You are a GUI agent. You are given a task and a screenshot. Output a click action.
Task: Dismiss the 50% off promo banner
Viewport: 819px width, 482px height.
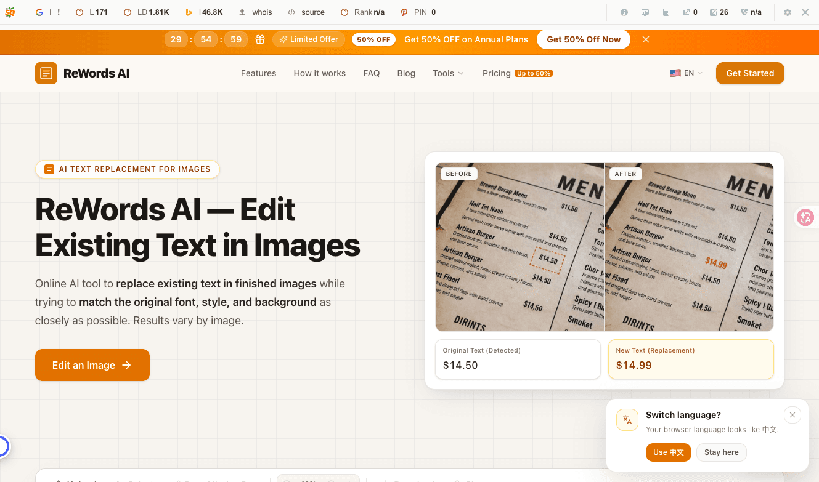click(646, 39)
